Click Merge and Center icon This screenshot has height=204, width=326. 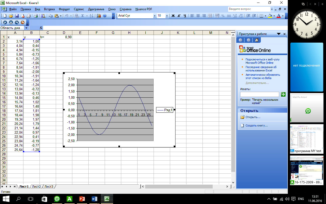[210, 16]
